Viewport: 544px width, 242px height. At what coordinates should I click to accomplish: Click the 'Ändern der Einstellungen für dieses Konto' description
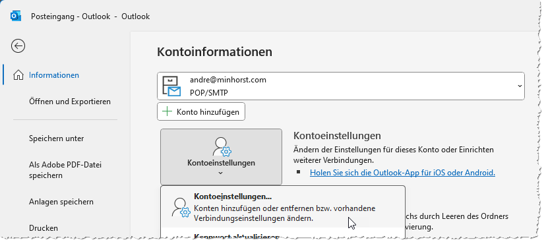pyautogui.click(x=394, y=155)
